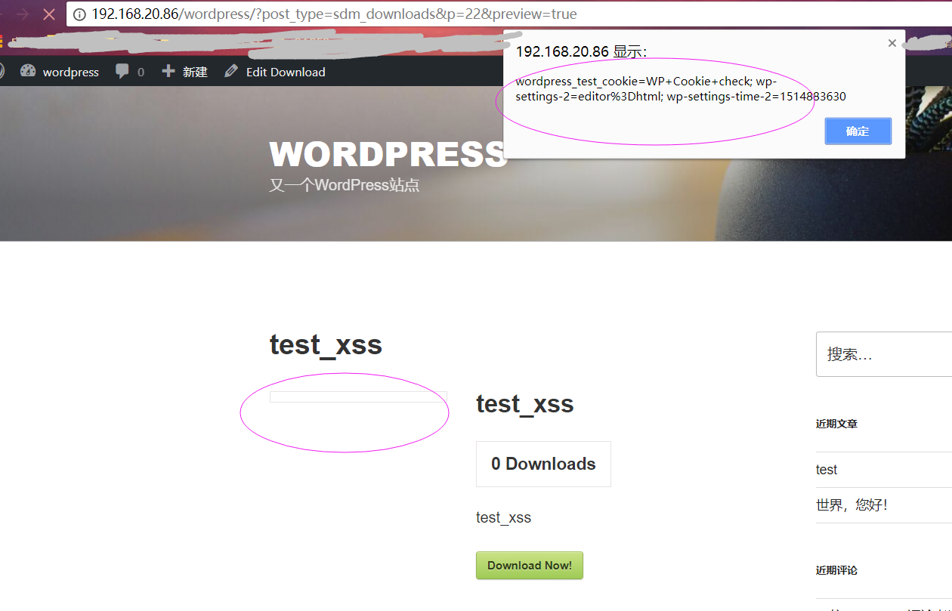The width and height of the screenshot is (952, 611).
Task: Confirm the alert with 确定 button
Action: click(x=858, y=131)
